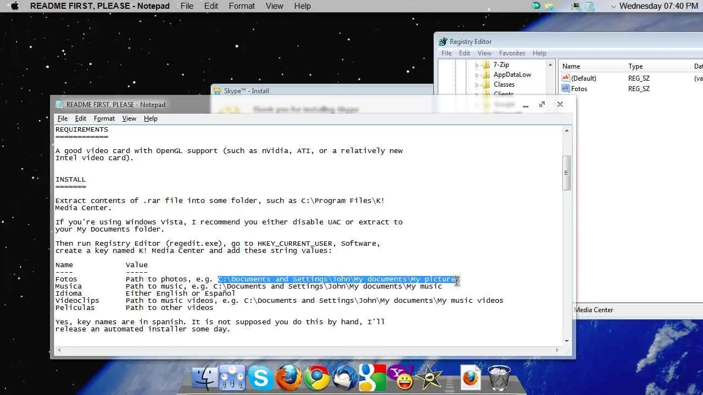Screen dimensions: 703x395
Task: Click the word INSTALL in Notepad text
Action: coord(71,179)
